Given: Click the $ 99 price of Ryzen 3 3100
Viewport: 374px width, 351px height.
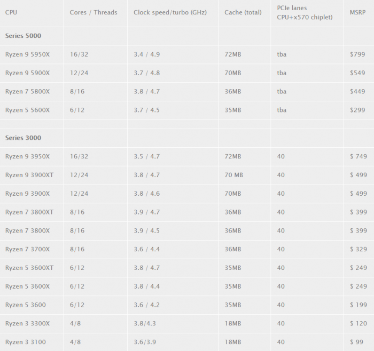Looking at the screenshot, I should pyautogui.click(x=356, y=342).
